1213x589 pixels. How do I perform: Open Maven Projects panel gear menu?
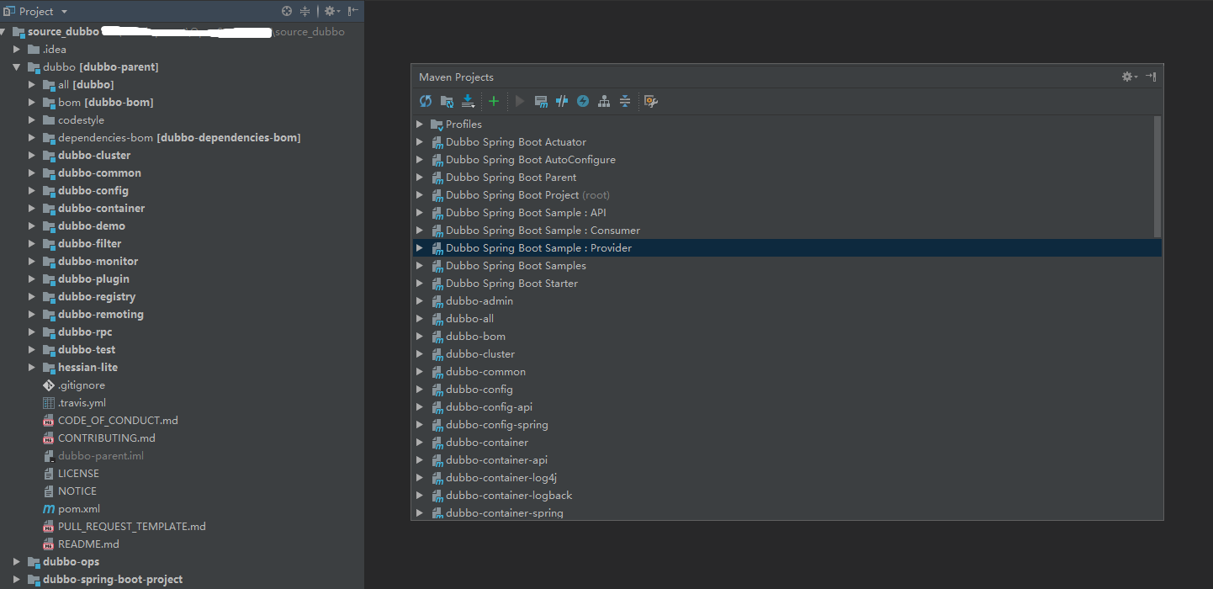pyautogui.click(x=1129, y=77)
